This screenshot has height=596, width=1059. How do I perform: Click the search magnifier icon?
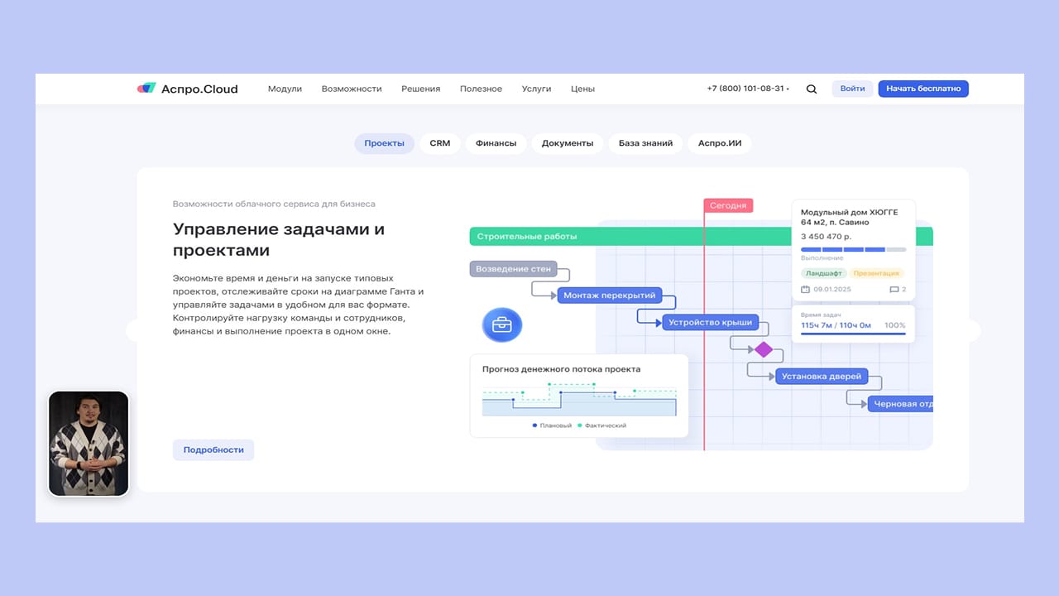[811, 89]
